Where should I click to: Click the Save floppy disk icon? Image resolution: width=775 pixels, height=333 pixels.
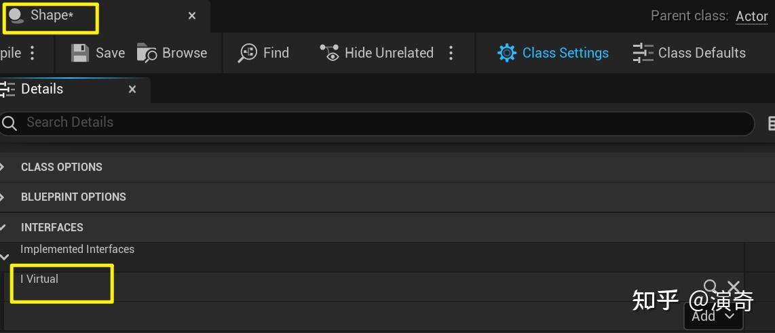(x=80, y=53)
